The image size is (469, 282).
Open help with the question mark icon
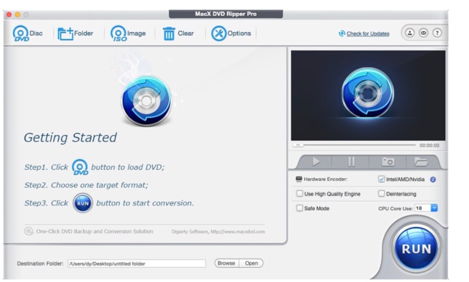437,33
